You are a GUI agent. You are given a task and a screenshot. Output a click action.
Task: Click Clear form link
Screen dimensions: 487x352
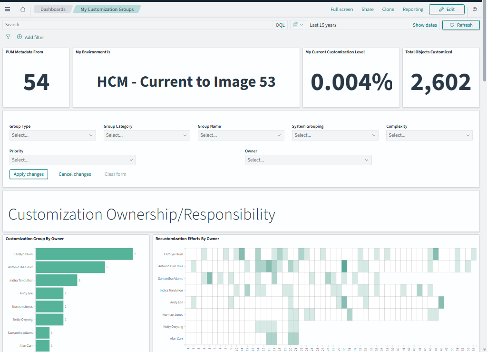click(x=115, y=174)
